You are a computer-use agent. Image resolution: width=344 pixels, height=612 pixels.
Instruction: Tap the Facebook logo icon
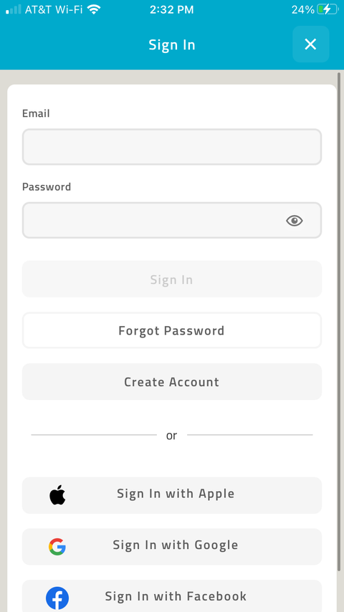point(57,598)
